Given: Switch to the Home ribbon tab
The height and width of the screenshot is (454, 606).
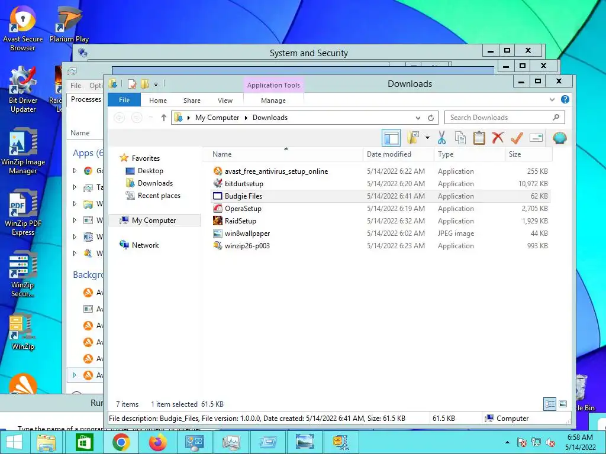Looking at the screenshot, I should click(157, 100).
